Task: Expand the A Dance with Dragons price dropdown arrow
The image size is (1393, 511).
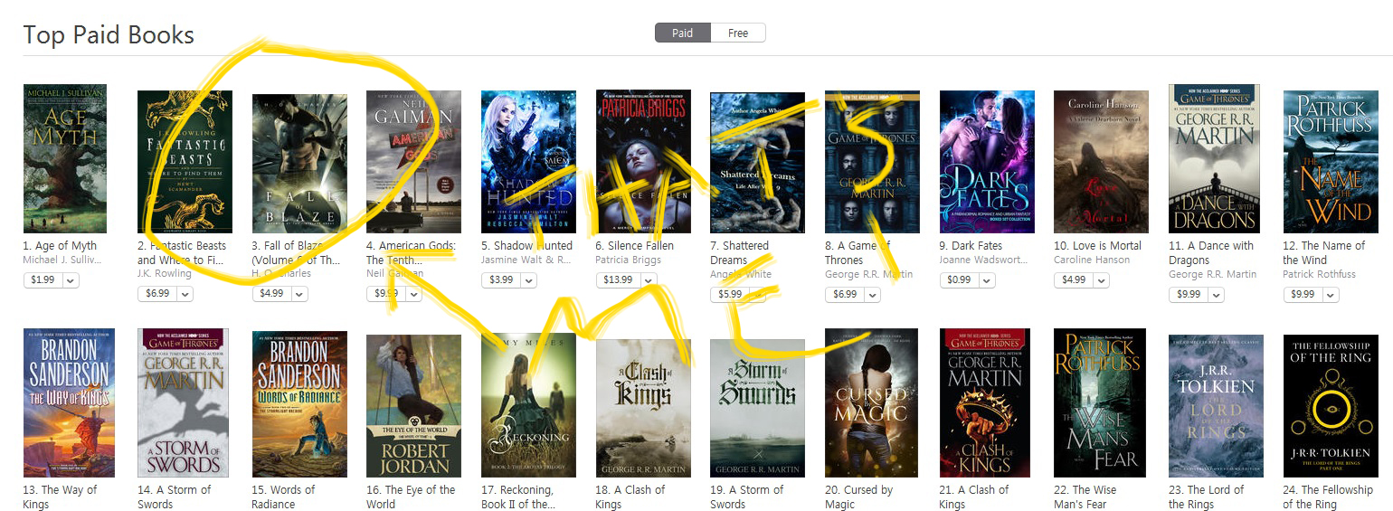Action: pyautogui.click(x=1216, y=295)
